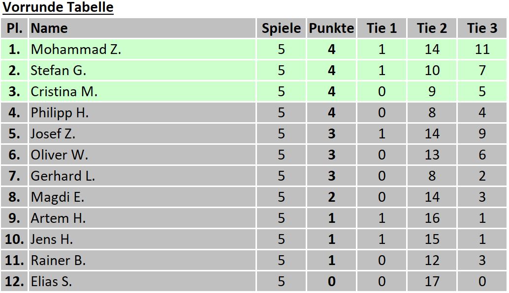Click the Pl. column header

14,28
